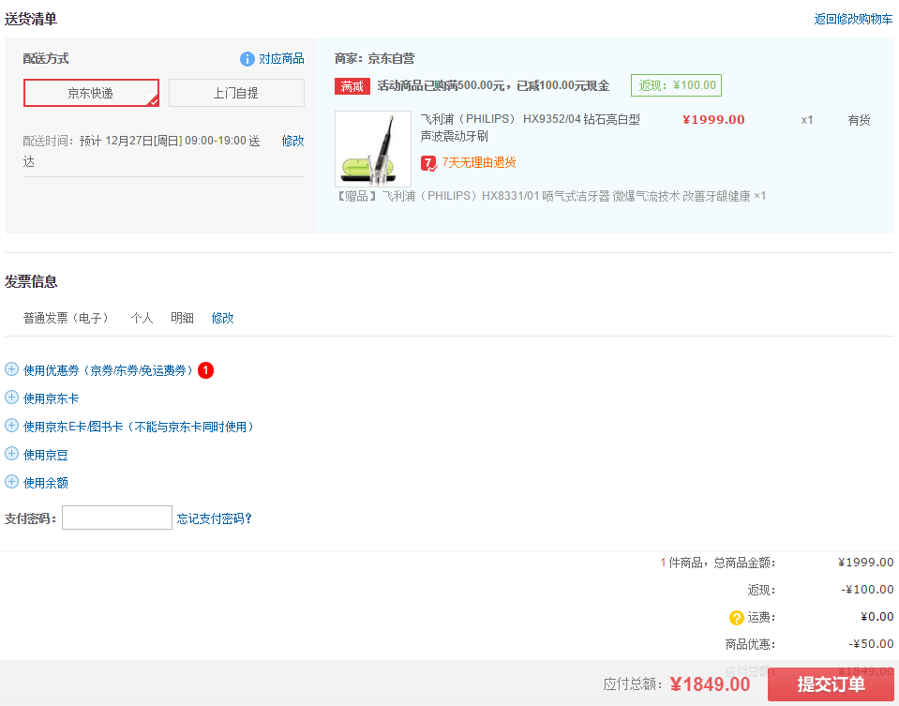Click the 普通发票（电子）text
The image size is (899, 706).
point(66,318)
